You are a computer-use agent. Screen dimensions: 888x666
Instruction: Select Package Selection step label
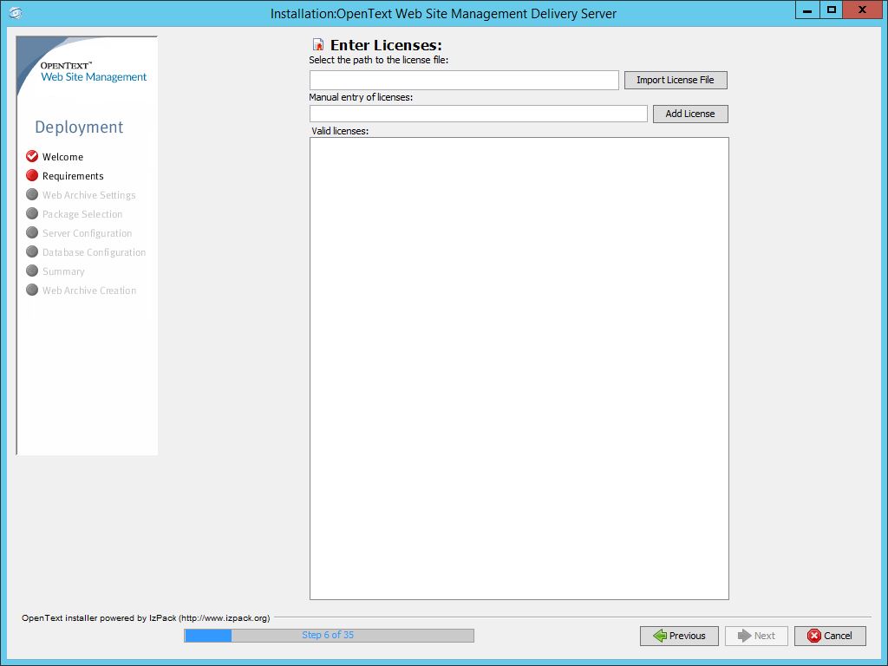82,214
